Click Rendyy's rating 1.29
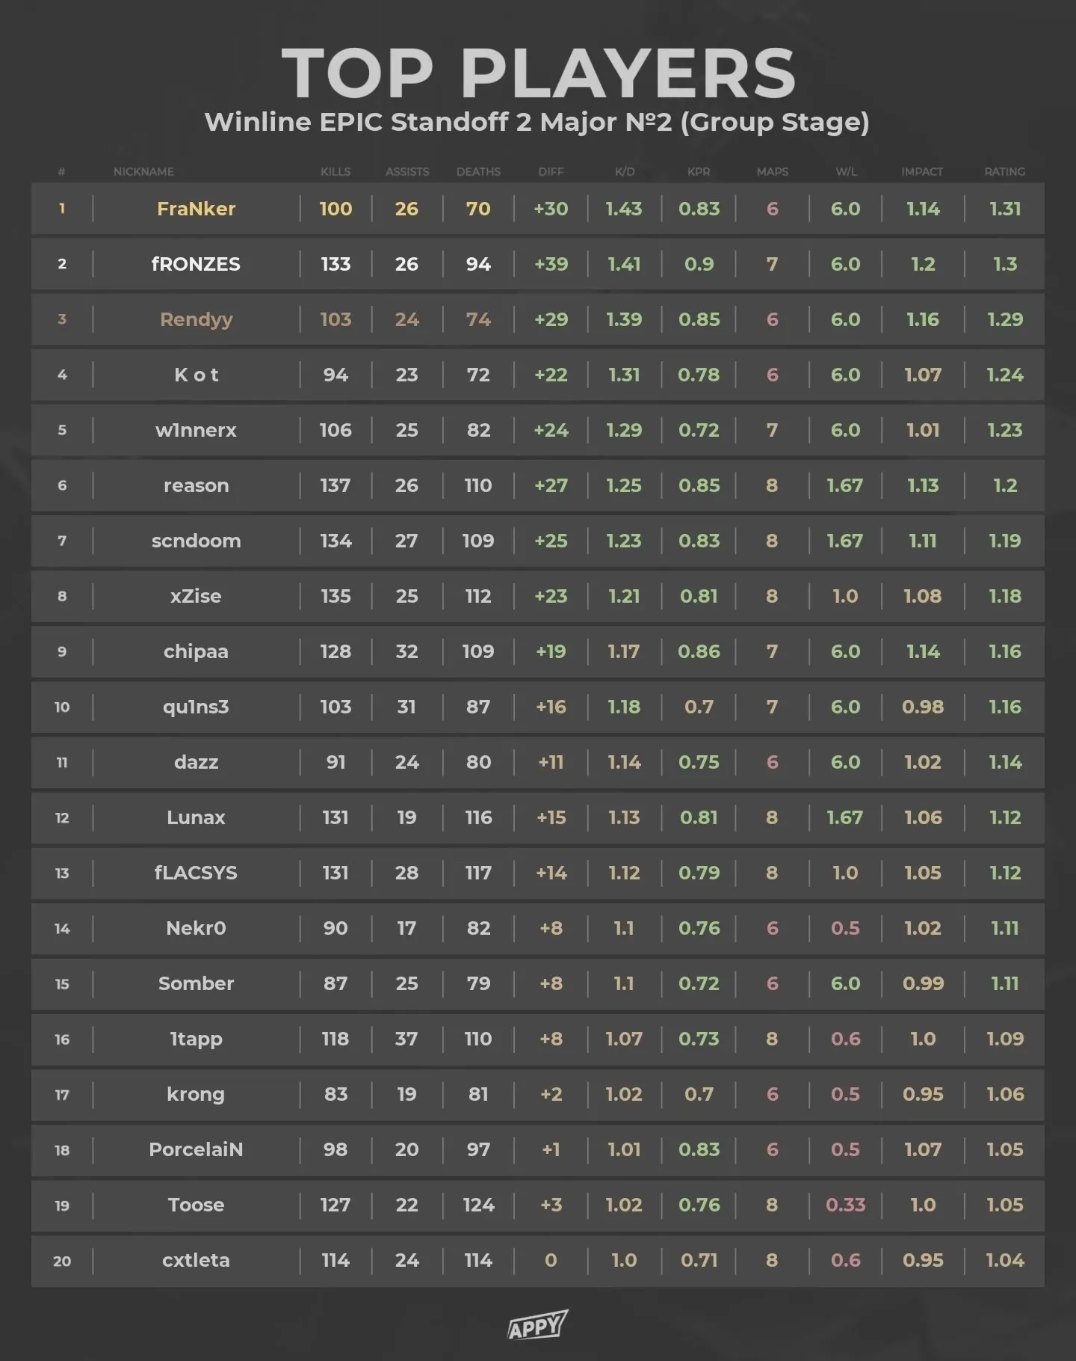This screenshot has width=1076, height=1361. (x=1005, y=319)
